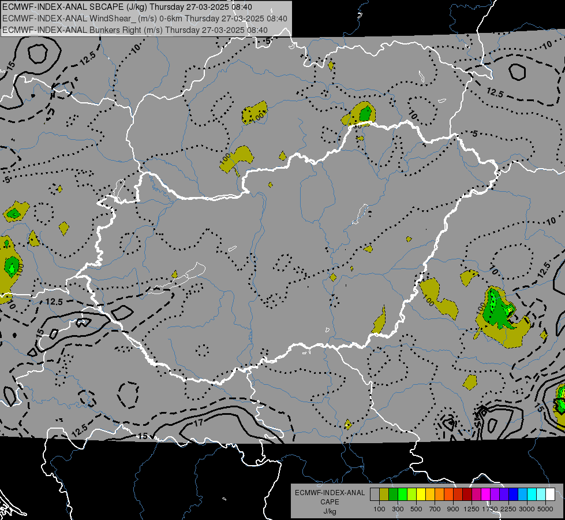
Task: Click the 3000 tick label in the legend
Action: (x=527, y=509)
